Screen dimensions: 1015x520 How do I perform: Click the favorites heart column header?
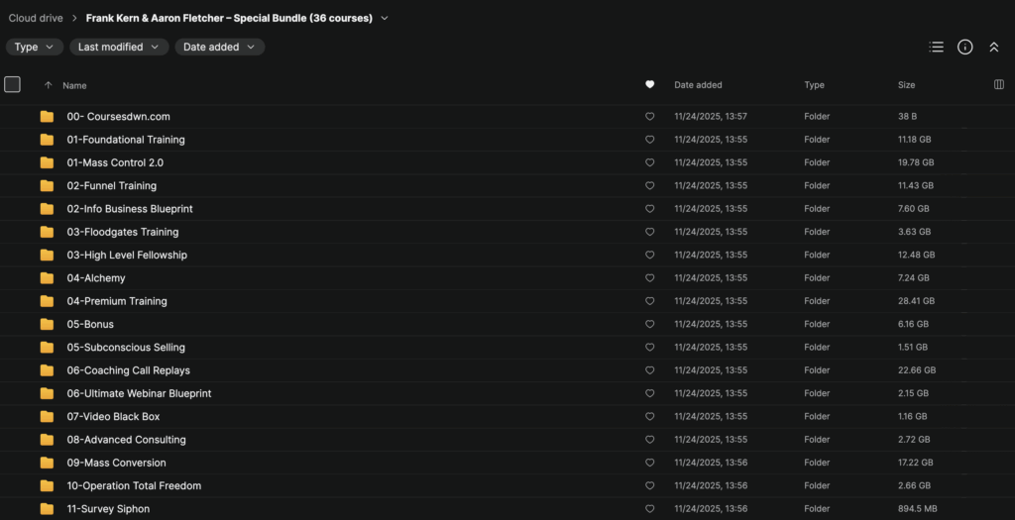coord(650,85)
